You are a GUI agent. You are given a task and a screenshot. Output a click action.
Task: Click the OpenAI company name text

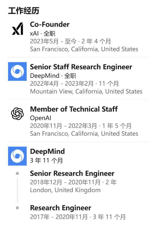[x=41, y=118]
